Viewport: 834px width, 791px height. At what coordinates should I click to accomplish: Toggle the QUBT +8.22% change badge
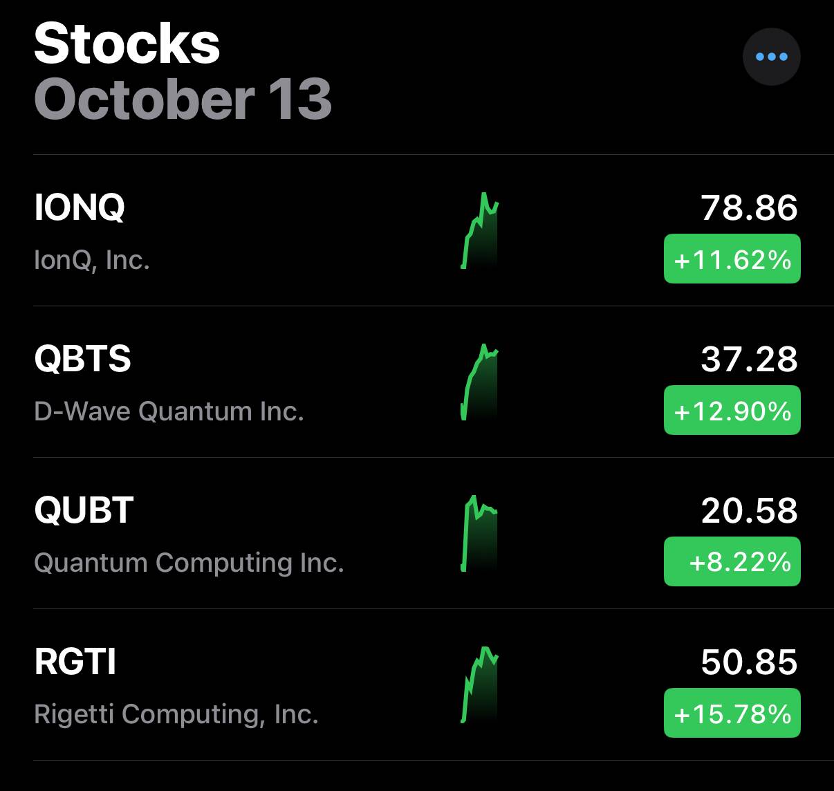732,561
